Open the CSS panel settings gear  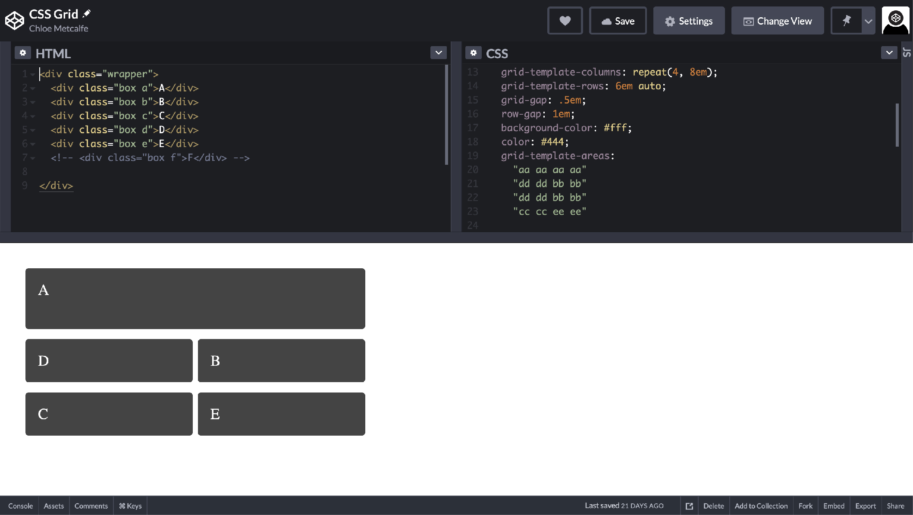click(x=473, y=53)
